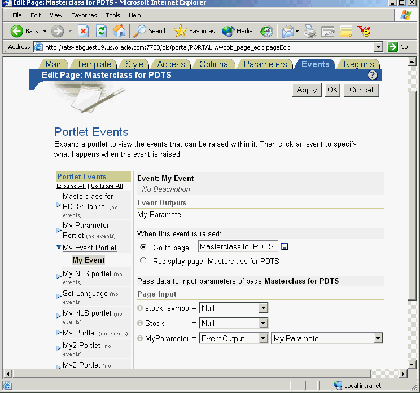Open Search from the toolbar

tap(150, 32)
